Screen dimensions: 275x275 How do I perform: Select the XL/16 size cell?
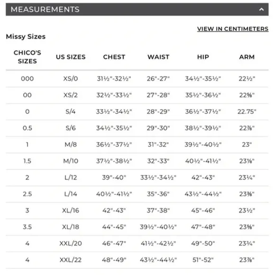tap(71, 211)
